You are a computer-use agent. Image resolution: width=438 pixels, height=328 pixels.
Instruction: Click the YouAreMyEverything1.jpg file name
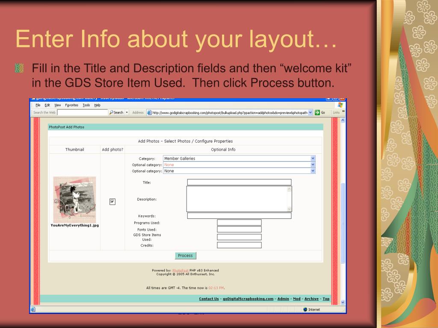tap(74, 225)
